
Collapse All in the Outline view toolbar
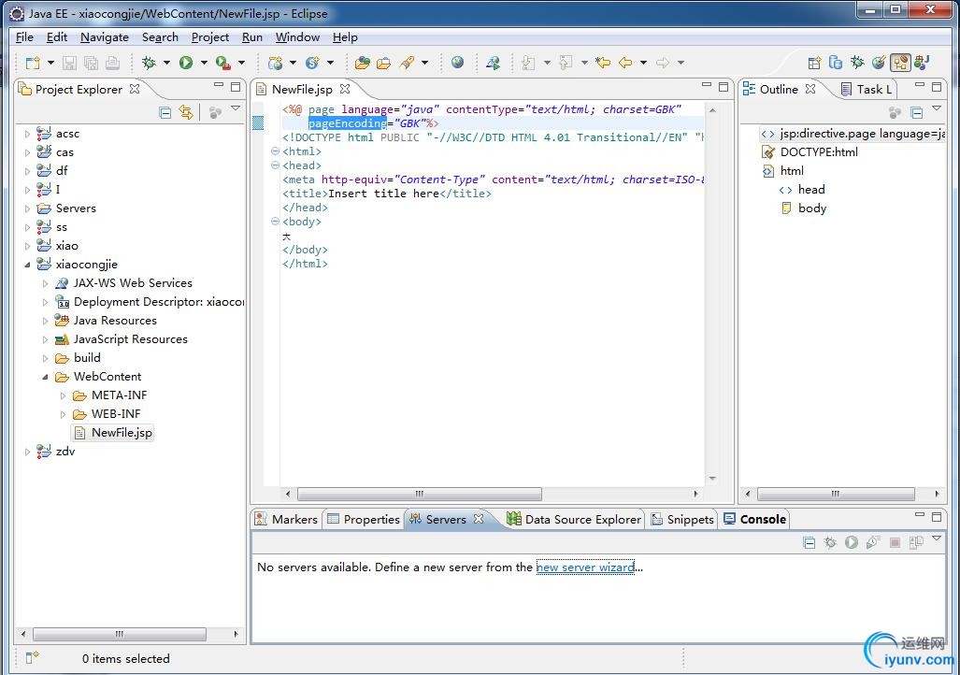pyautogui.click(x=916, y=113)
